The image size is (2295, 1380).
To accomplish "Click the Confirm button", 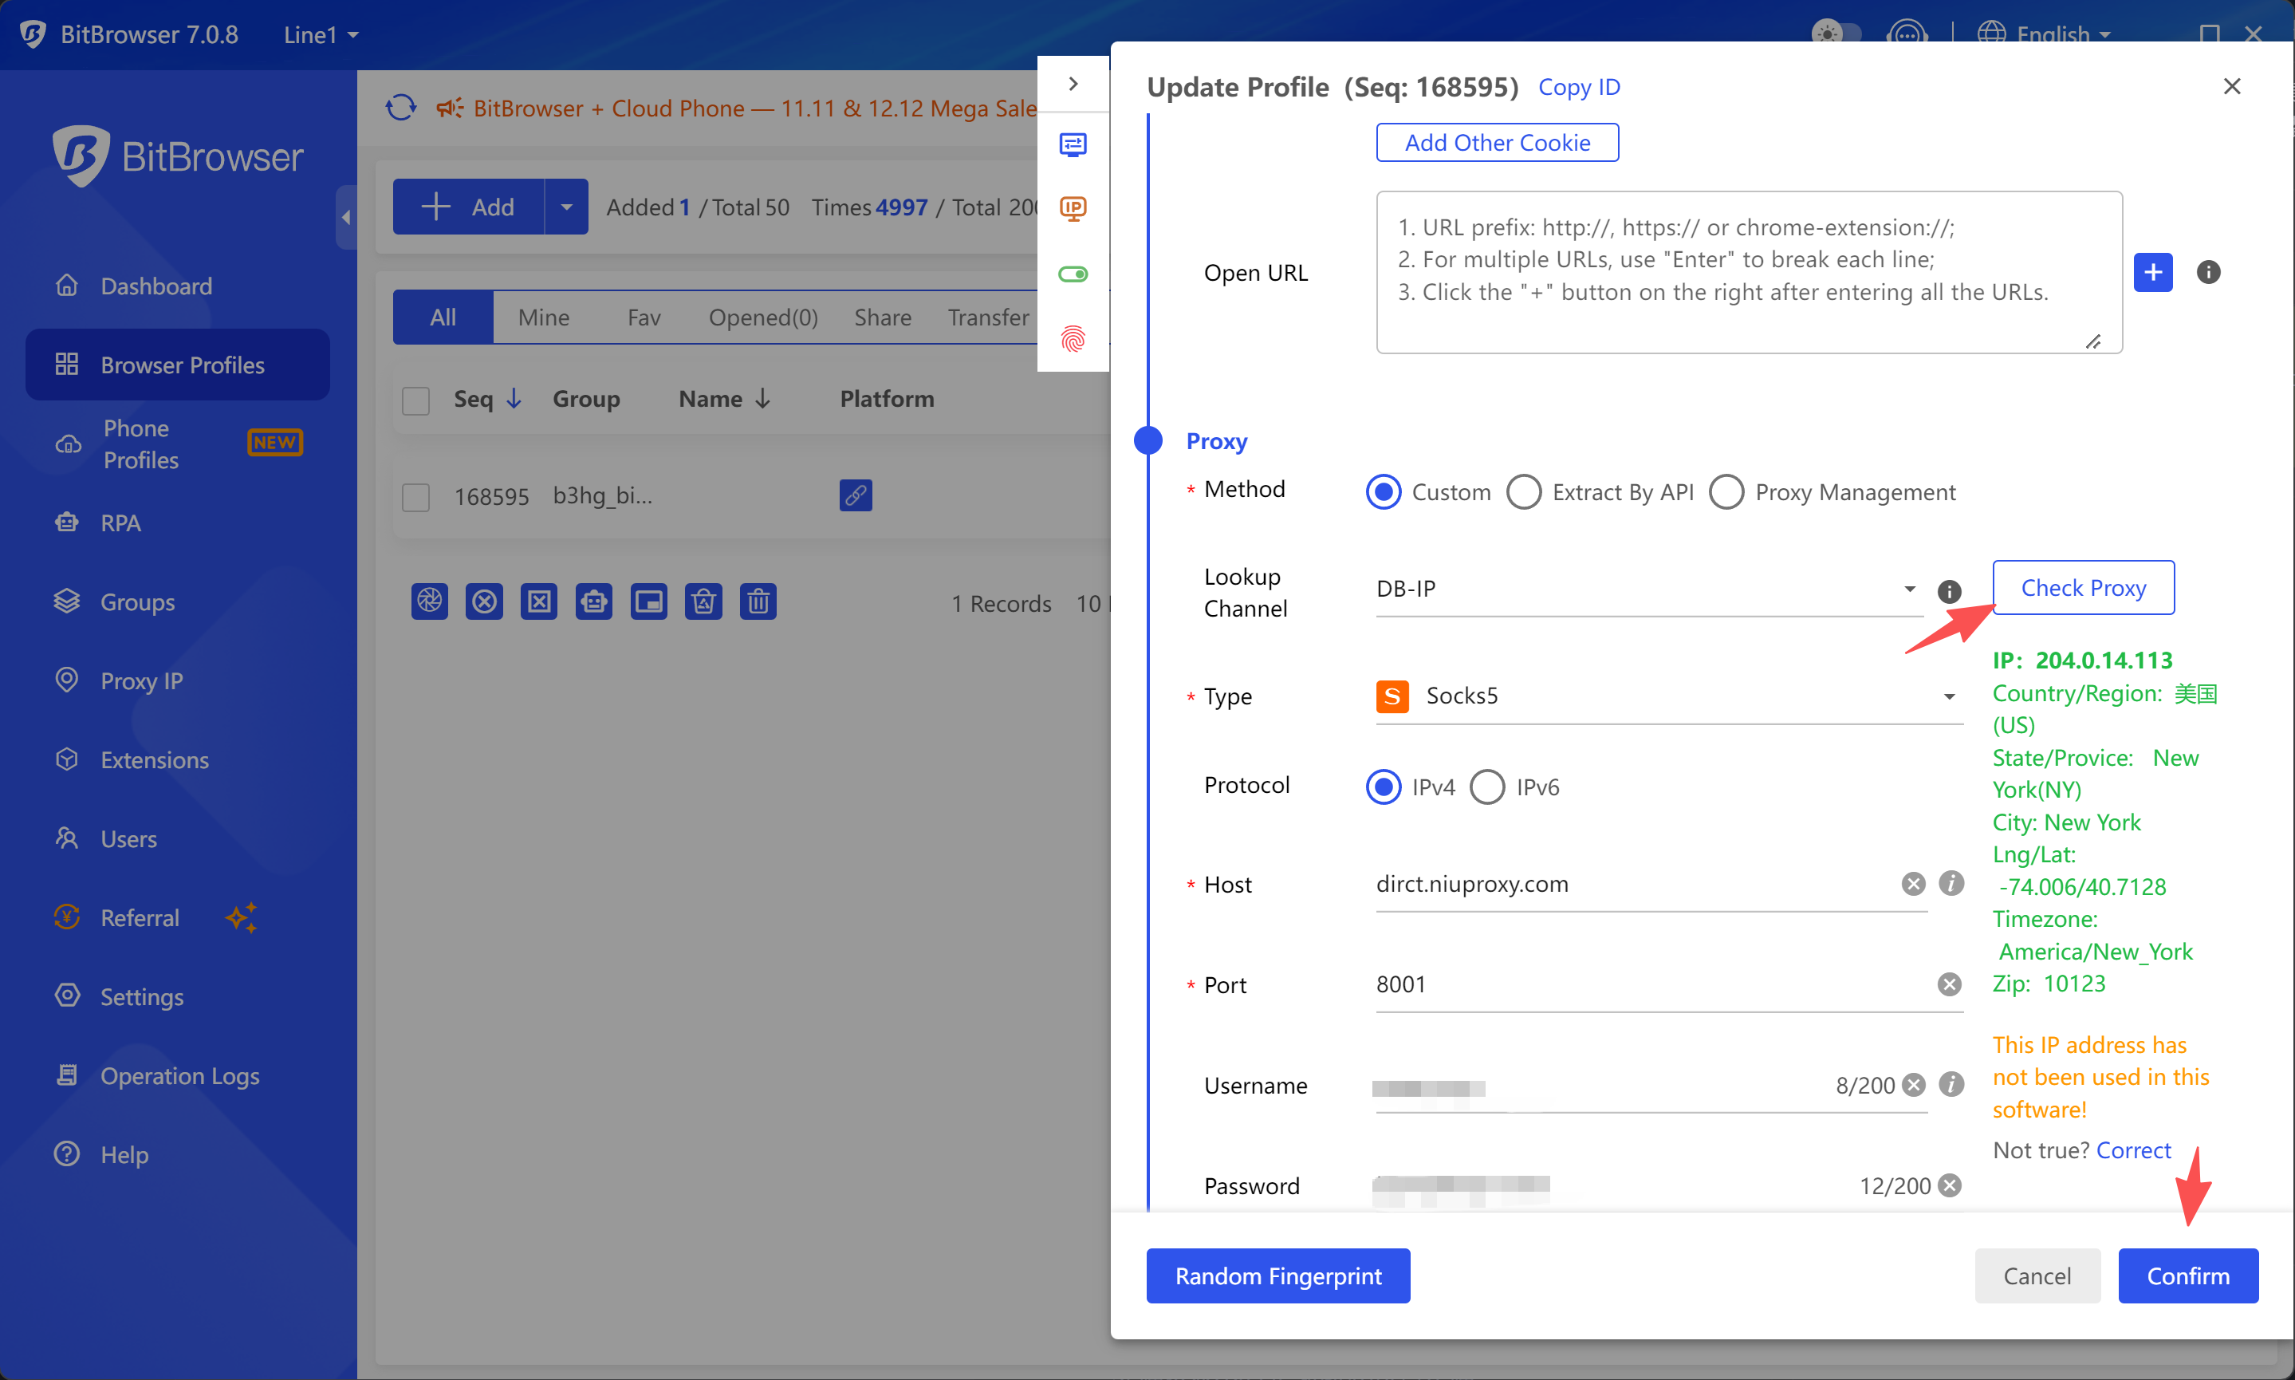I will click(x=2188, y=1276).
